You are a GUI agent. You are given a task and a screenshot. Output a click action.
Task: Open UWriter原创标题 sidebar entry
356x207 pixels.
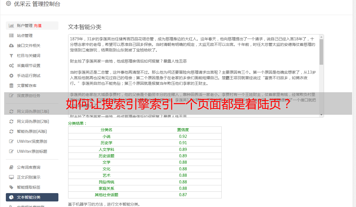32,151
